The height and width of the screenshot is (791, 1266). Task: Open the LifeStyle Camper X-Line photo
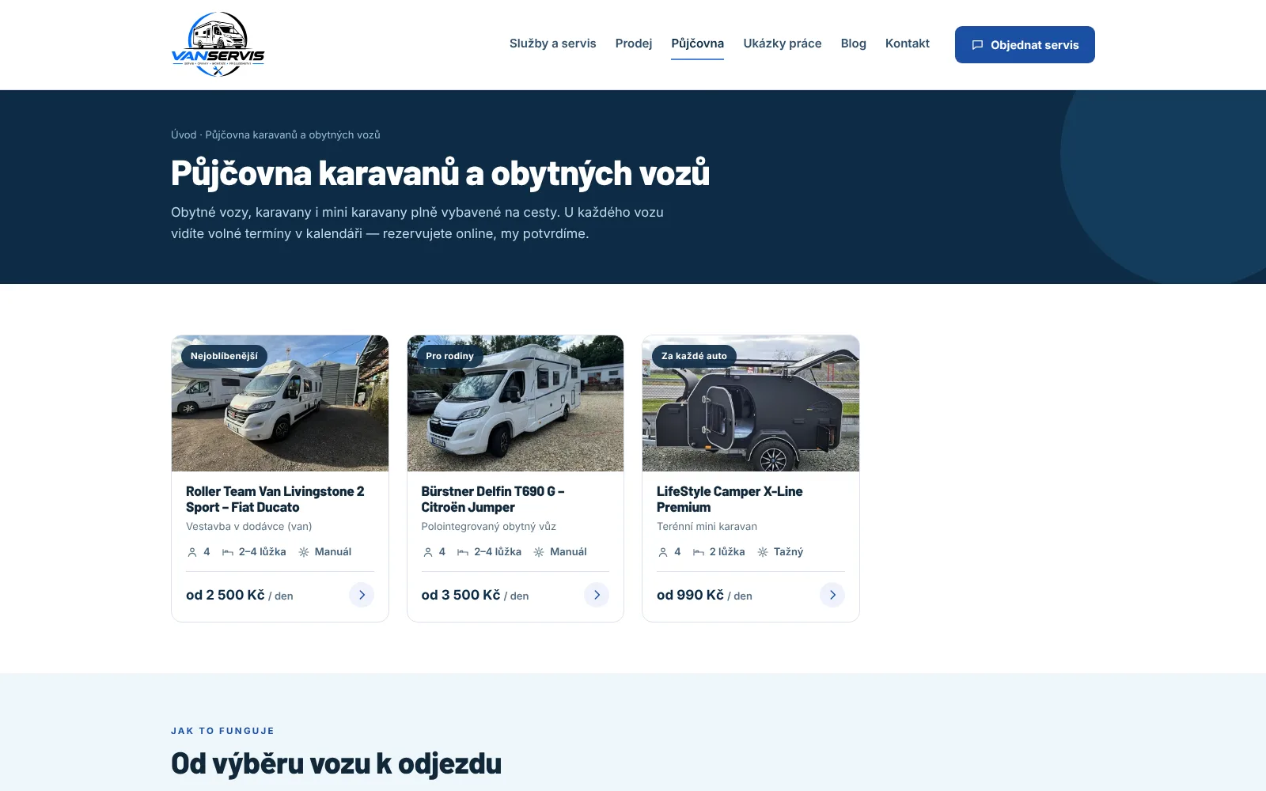[x=751, y=403]
